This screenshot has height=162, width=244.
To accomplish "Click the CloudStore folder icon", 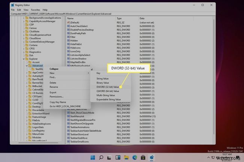I will (27, 38).
